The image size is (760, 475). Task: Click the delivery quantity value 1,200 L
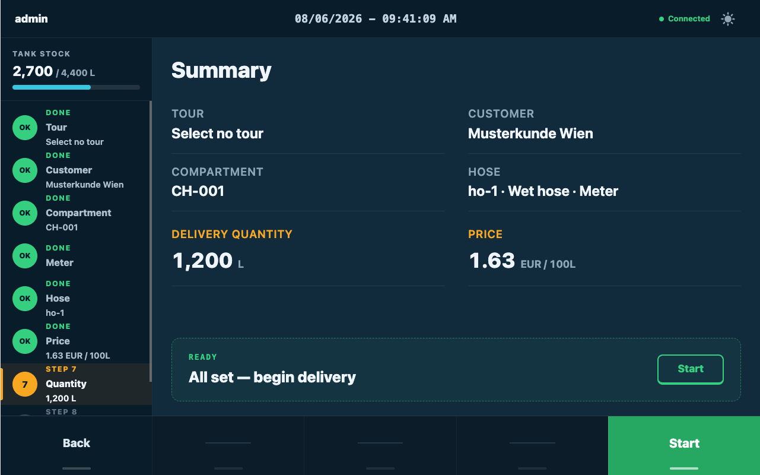click(208, 261)
